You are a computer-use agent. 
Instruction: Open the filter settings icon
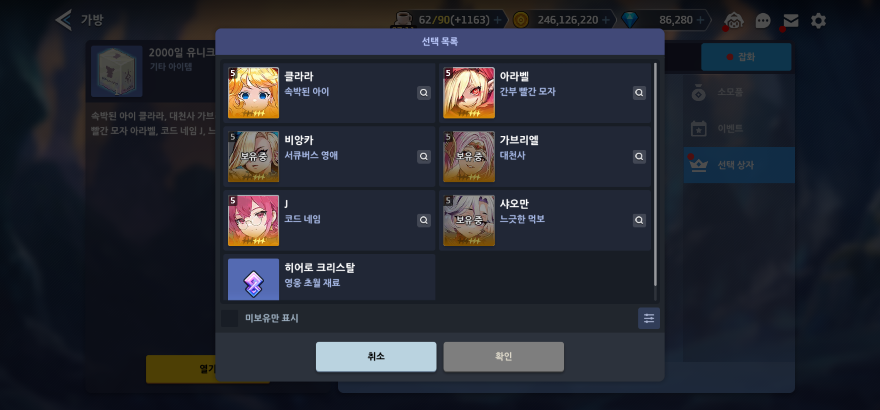click(x=649, y=318)
